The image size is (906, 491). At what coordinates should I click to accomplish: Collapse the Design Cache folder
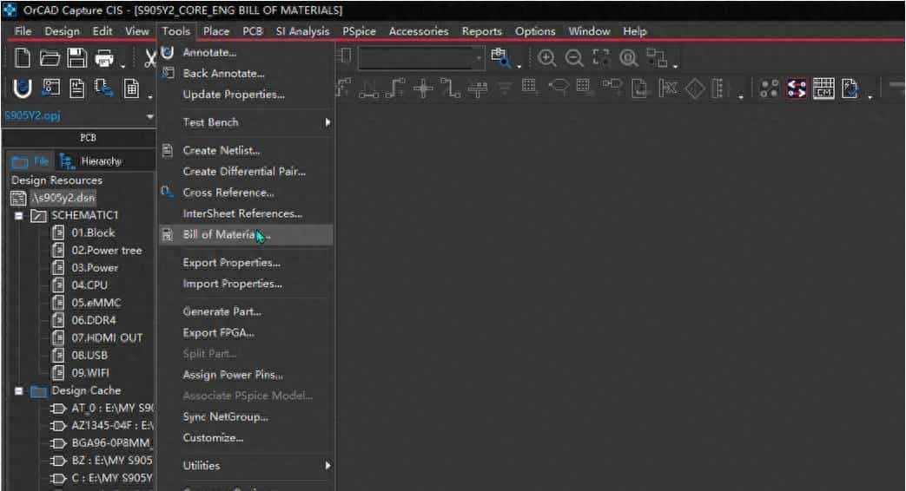pos(18,391)
